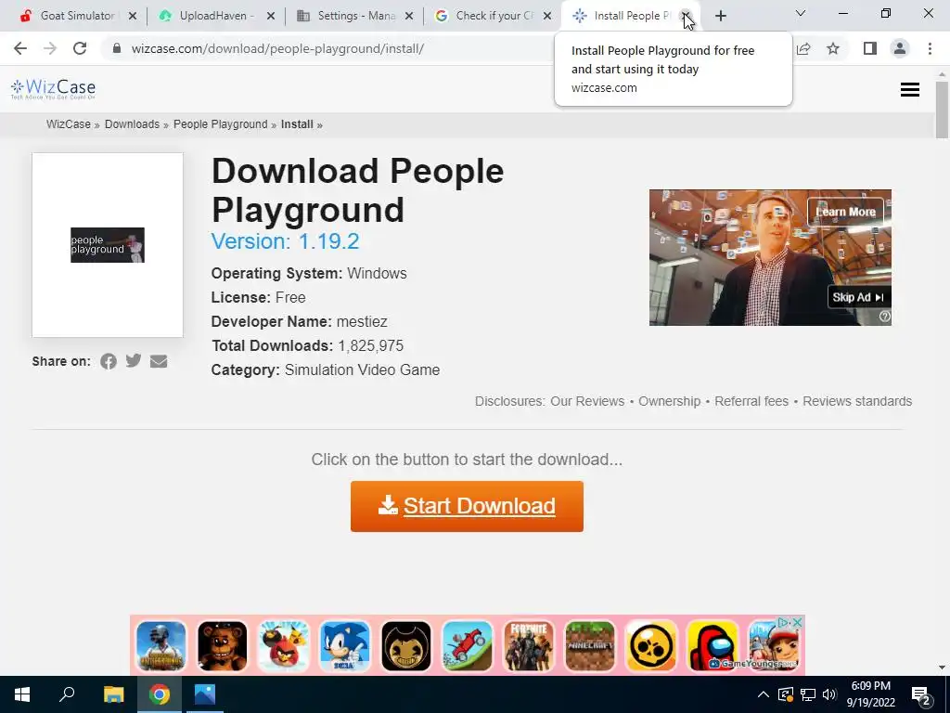Click the address bar URL
The image size is (950, 713).
(x=277, y=48)
